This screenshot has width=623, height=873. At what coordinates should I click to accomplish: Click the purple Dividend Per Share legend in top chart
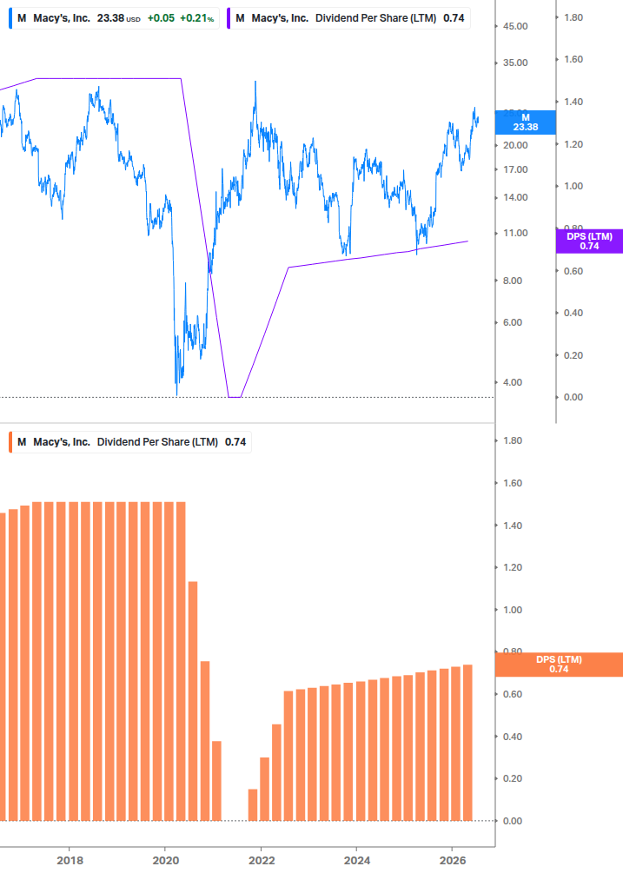pos(349,18)
